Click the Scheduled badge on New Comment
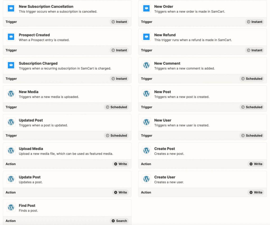The width and height of the screenshot is (270, 225). tap(251, 79)
